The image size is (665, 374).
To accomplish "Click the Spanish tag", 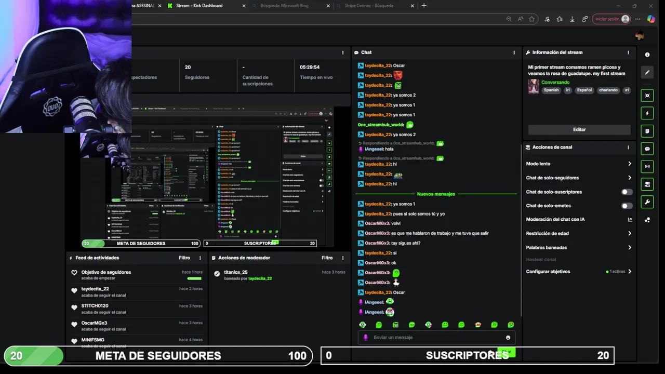I will click(x=551, y=90).
